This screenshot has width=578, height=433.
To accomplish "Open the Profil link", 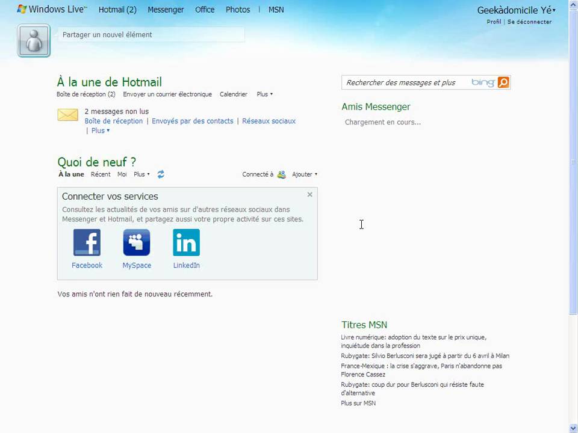I will (494, 22).
